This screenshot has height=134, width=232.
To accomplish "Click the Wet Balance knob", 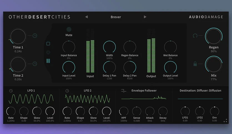I will tap(170, 47).
